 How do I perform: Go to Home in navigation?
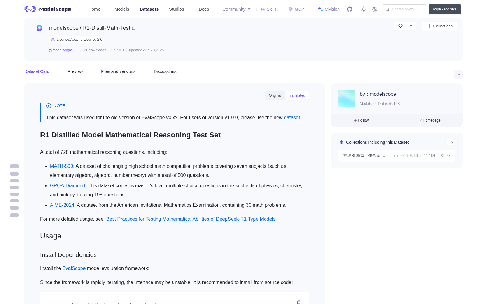tap(94, 9)
